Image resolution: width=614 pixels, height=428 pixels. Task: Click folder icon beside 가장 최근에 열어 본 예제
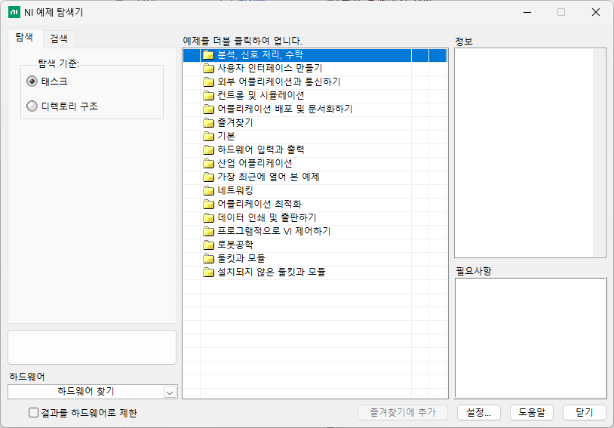[x=208, y=177]
